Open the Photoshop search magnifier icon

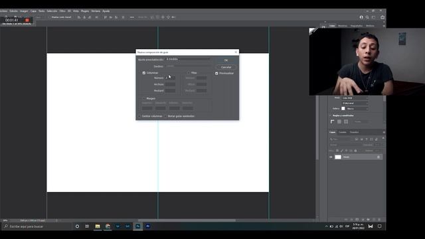click(367, 17)
